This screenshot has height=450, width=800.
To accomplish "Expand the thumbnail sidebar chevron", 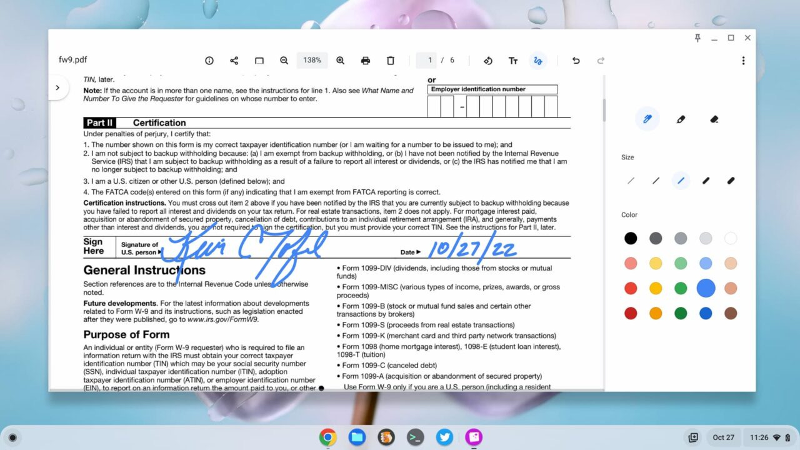I will pos(57,88).
